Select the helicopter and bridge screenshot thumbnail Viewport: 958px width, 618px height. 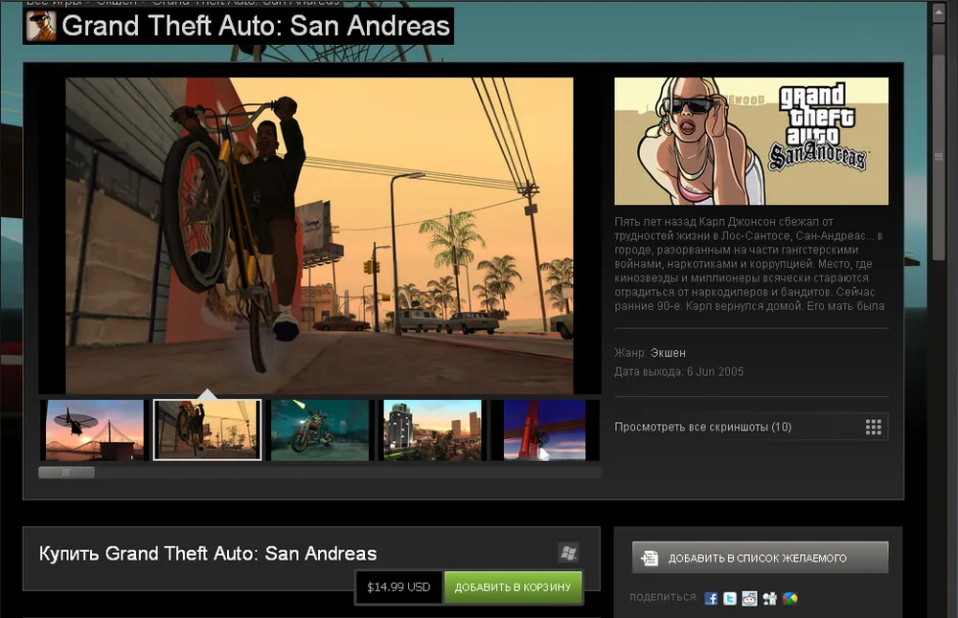[x=95, y=430]
